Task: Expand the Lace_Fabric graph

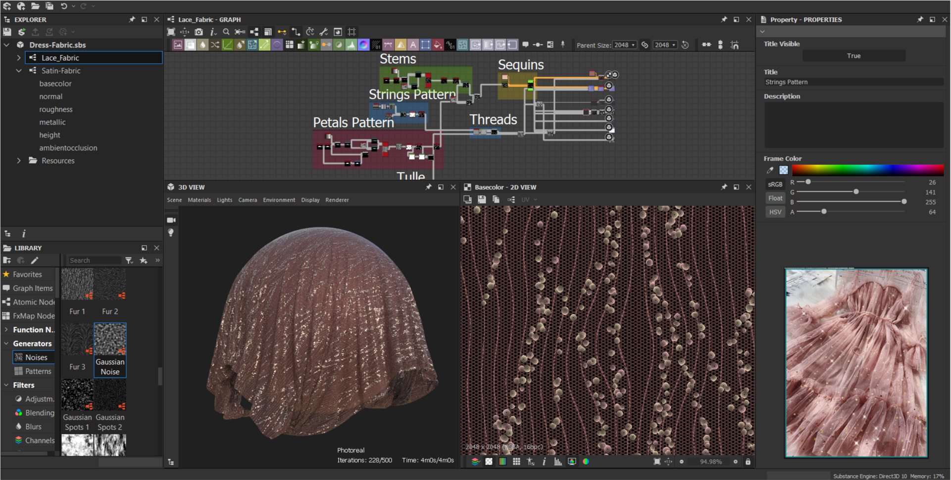Action: click(19, 58)
